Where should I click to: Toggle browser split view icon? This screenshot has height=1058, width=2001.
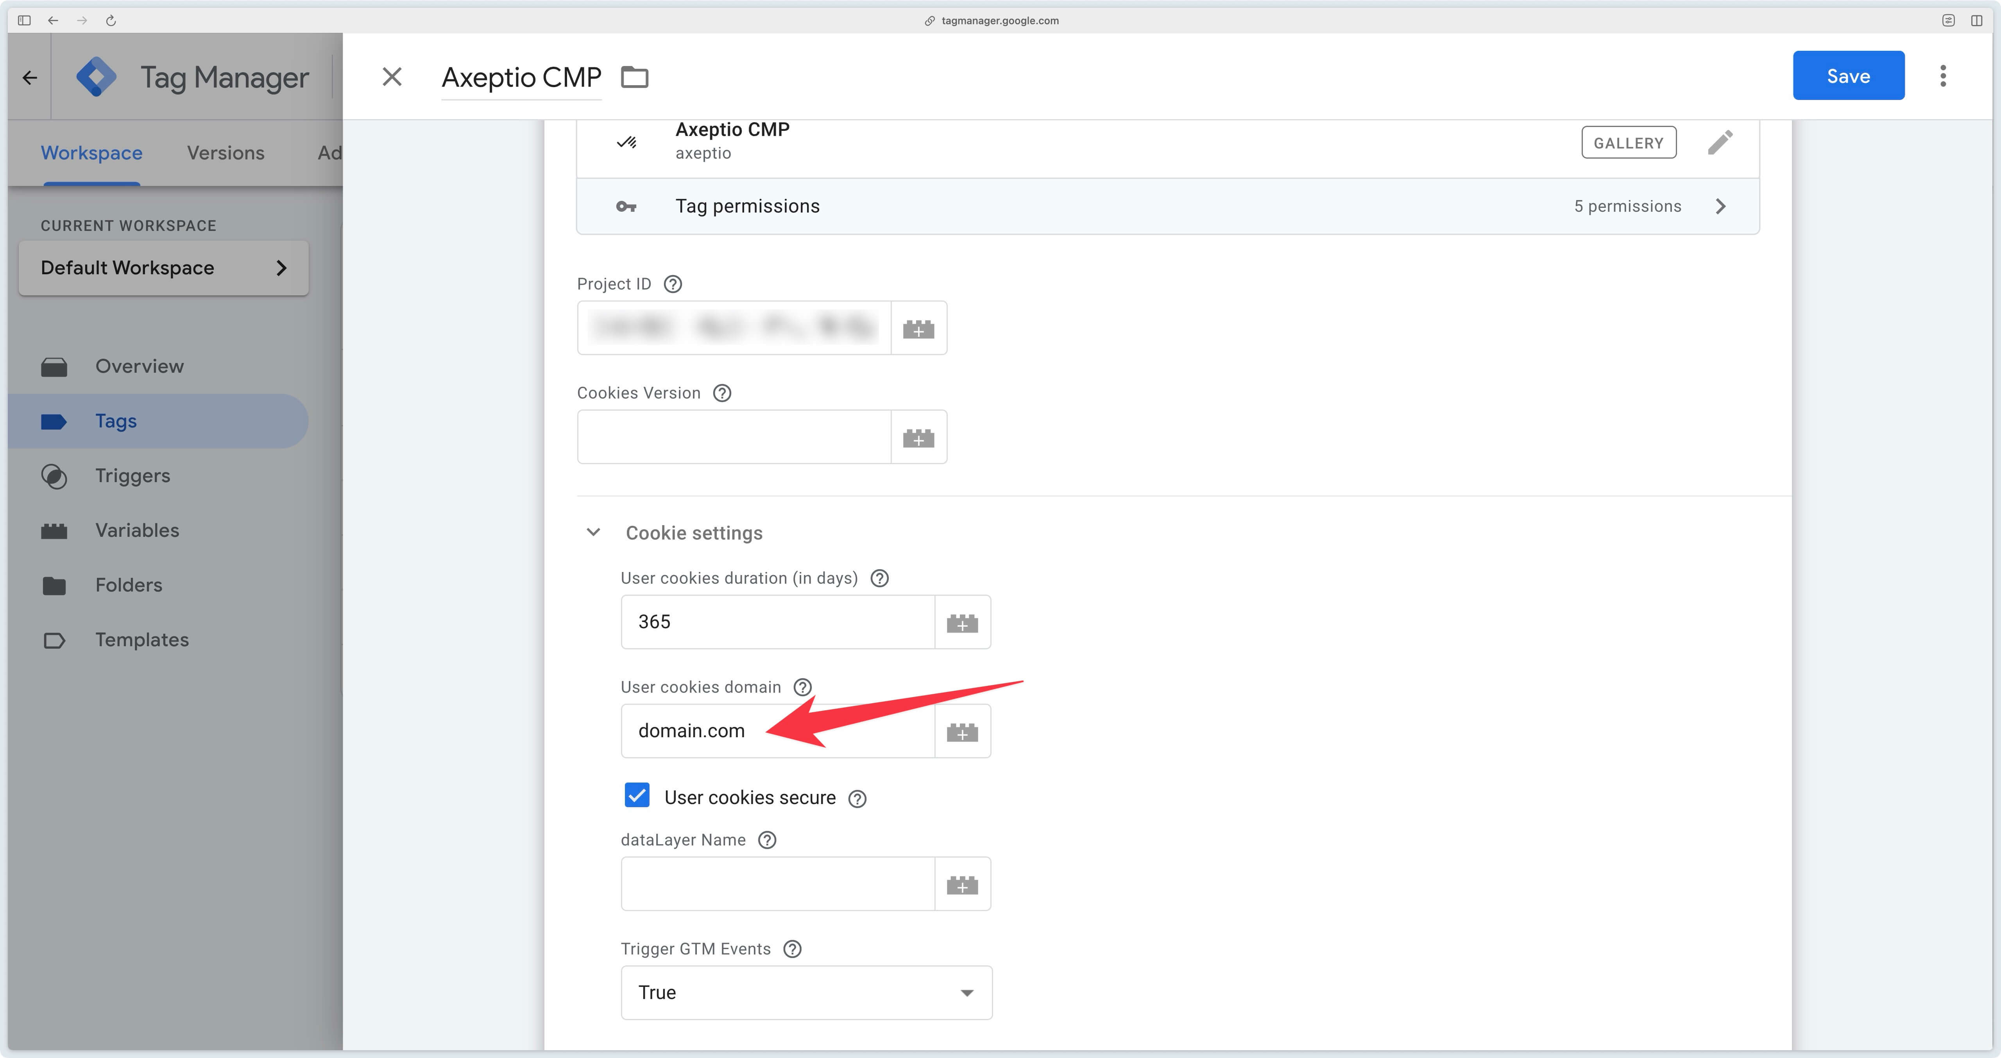(1977, 20)
